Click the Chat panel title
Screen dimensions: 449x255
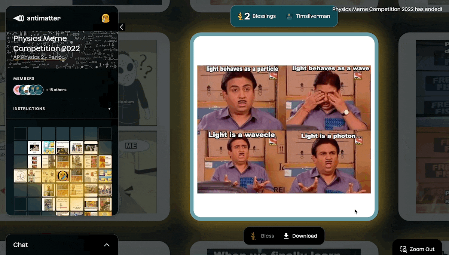[21, 245]
